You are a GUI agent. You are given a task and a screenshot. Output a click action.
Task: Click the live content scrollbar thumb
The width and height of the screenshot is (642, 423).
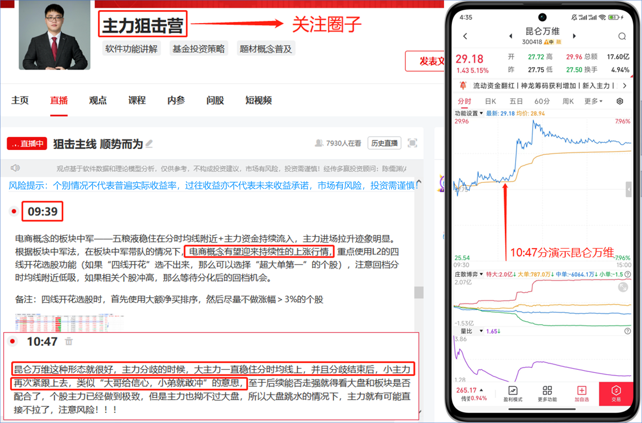click(x=419, y=292)
